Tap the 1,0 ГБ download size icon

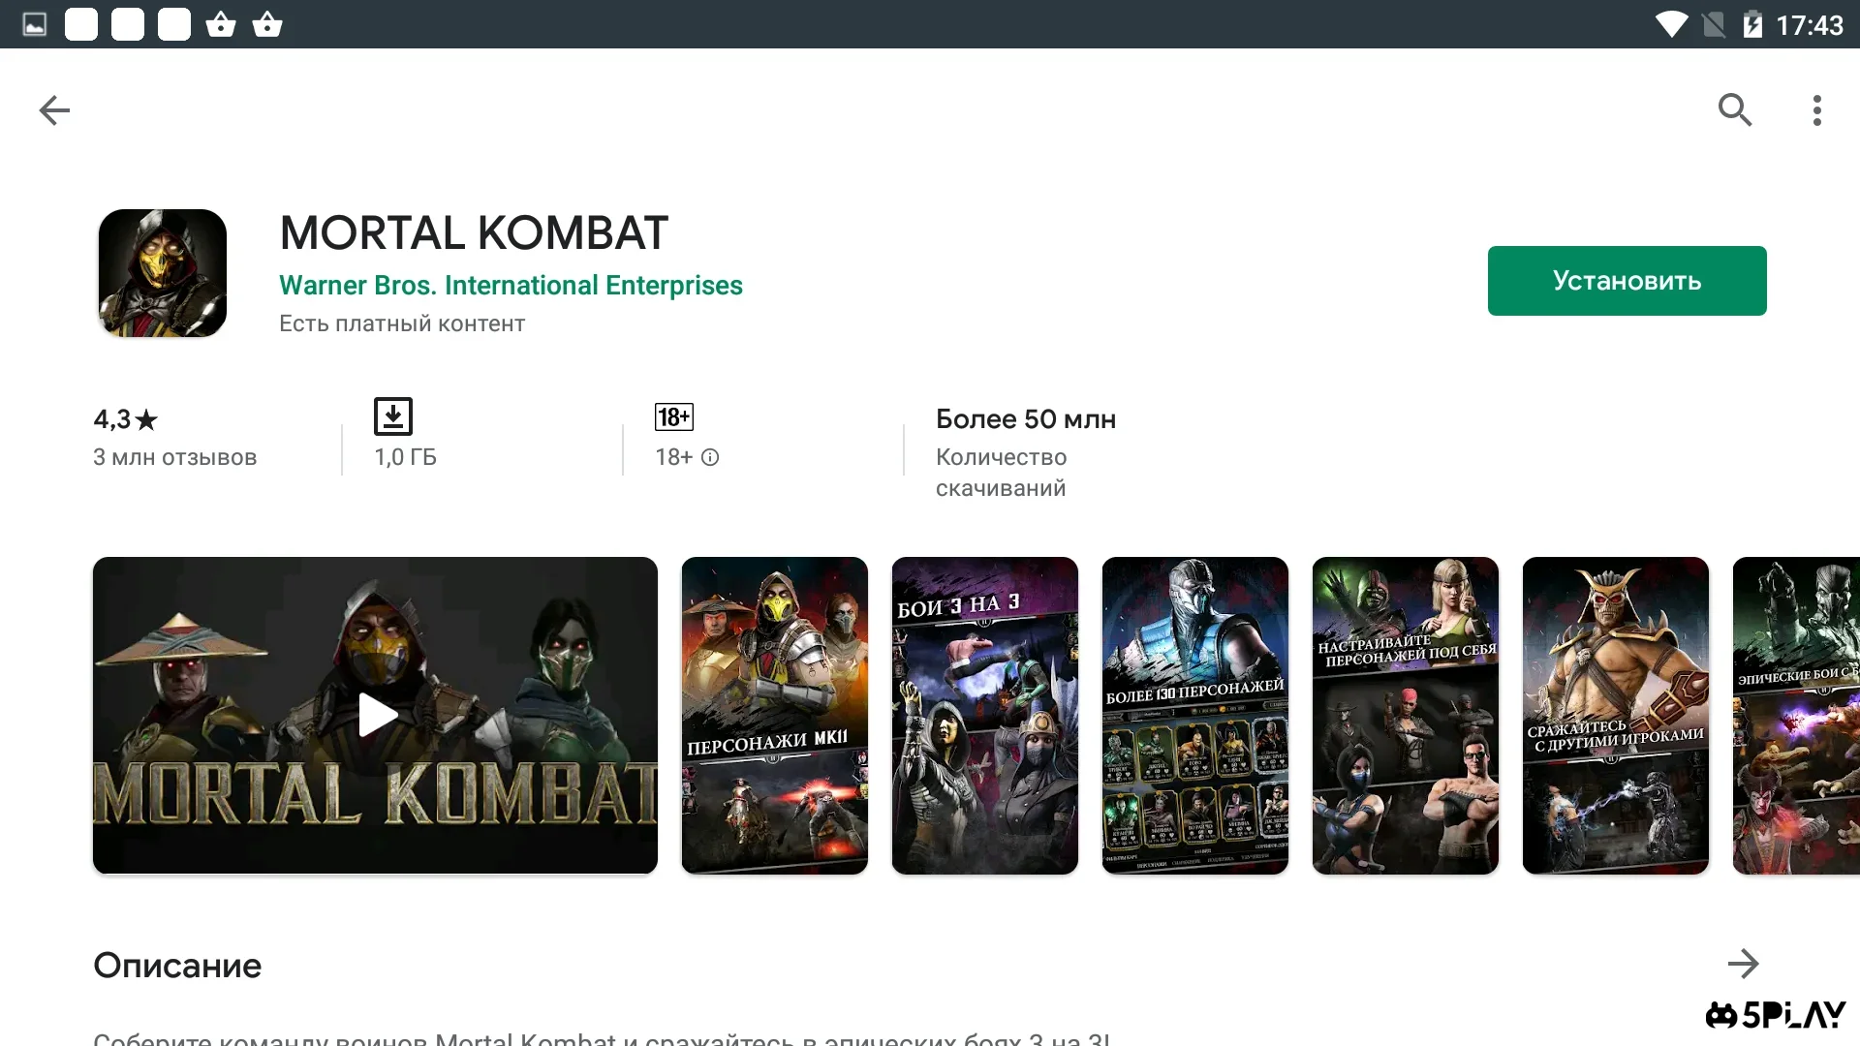pos(393,416)
